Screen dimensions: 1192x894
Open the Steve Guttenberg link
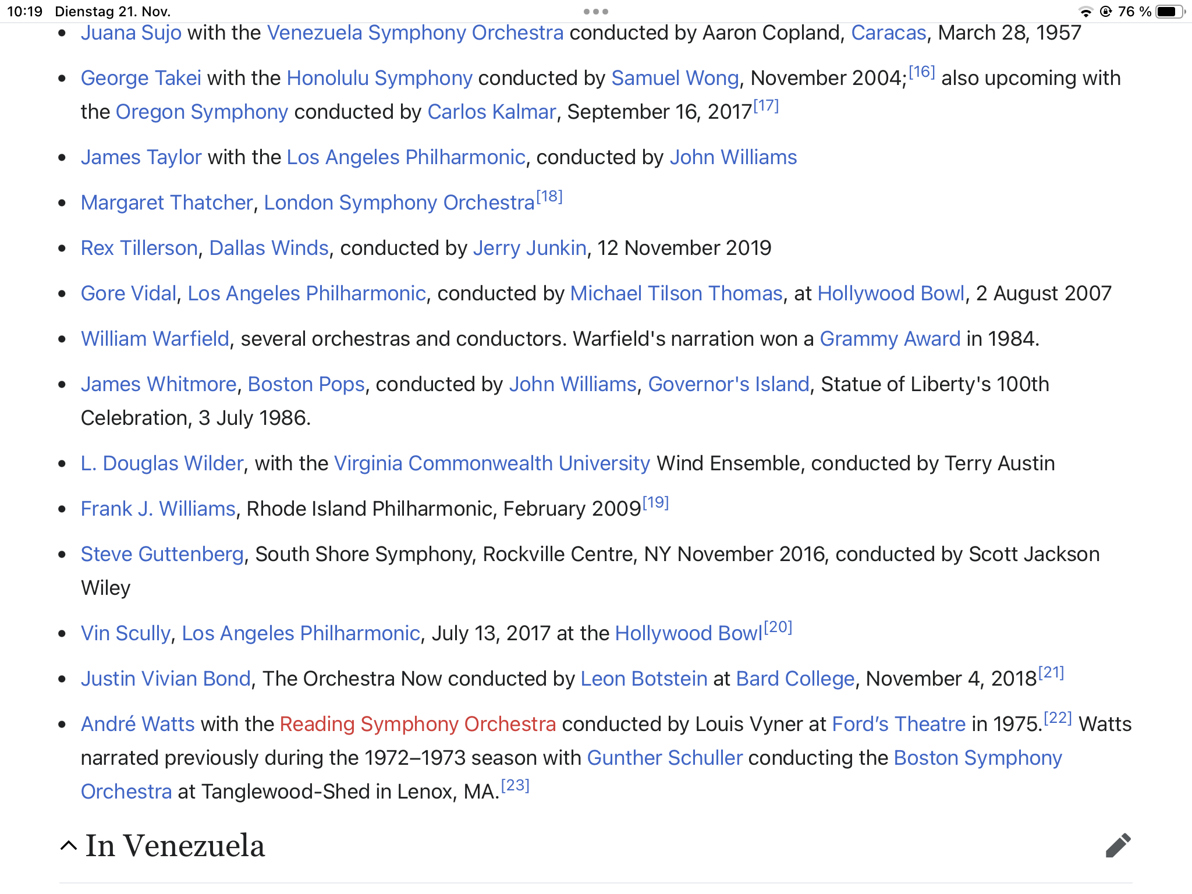pyautogui.click(x=162, y=554)
